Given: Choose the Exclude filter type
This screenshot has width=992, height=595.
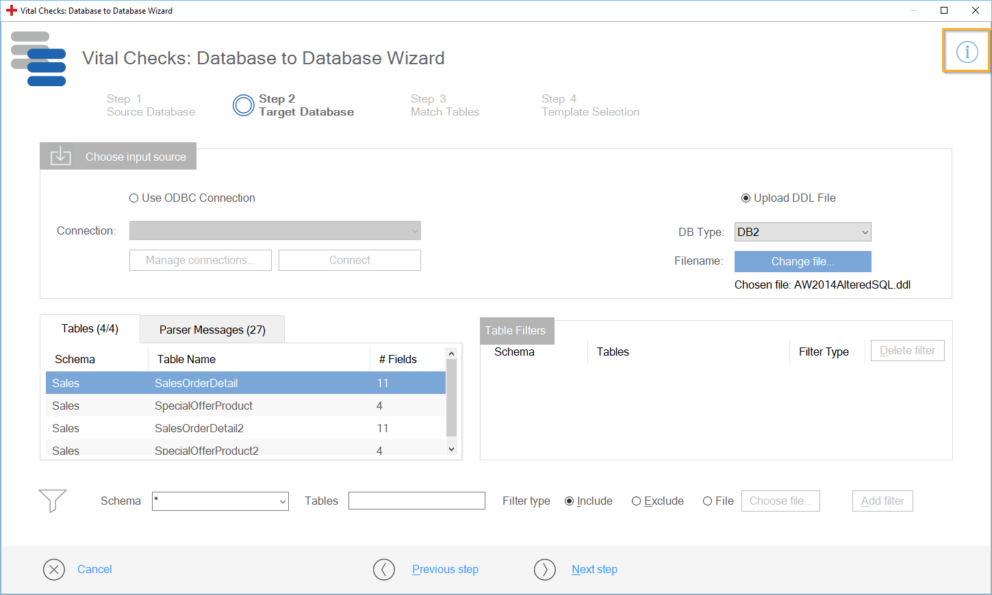Looking at the screenshot, I should click(x=636, y=501).
